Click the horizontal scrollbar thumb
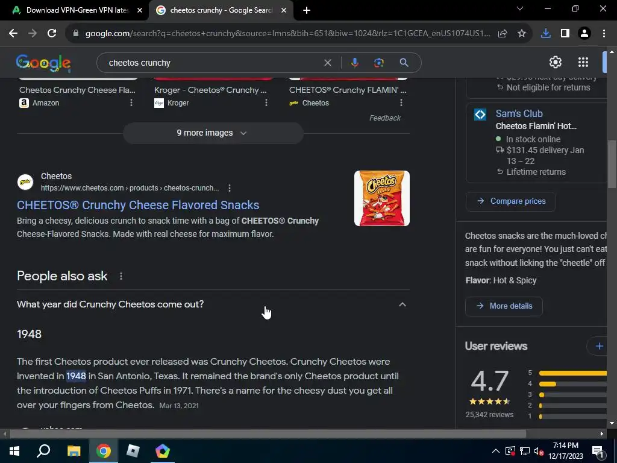Image resolution: width=617 pixels, height=463 pixels. [x=268, y=434]
